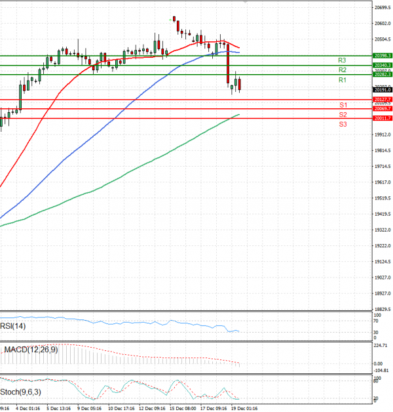The height and width of the screenshot is (412, 393).
Task: Click the MACD scale value 224.71
Action: pyautogui.click(x=381, y=345)
